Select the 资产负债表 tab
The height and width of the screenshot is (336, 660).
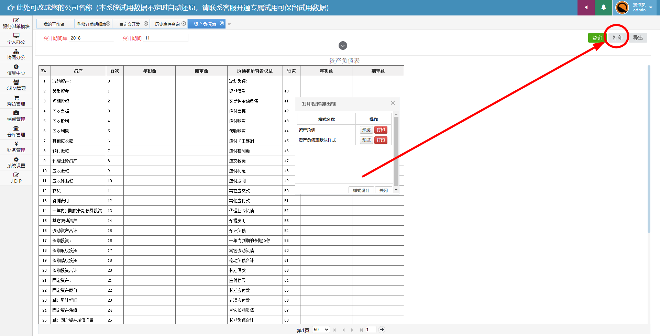(205, 24)
